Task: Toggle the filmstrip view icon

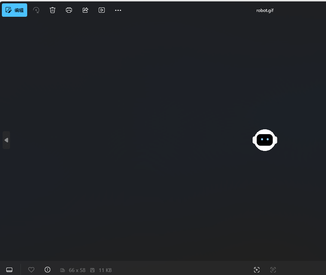Action: click(x=10, y=270)
